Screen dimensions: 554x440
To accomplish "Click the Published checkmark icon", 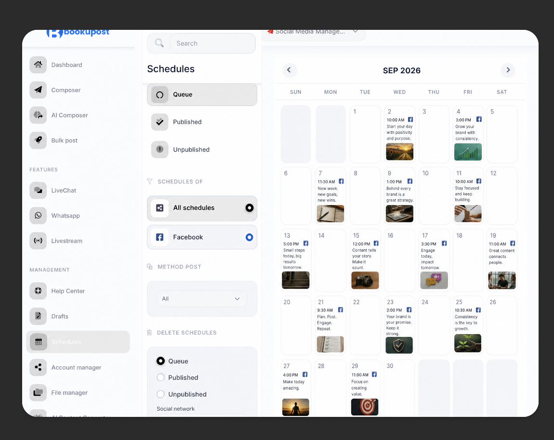I will pyautogui.click(x=160, y=122).
